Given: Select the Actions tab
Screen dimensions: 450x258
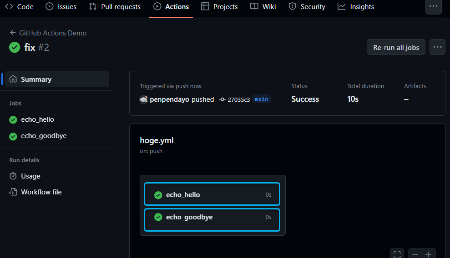Looking at the screenshot, I should [171, 6].
